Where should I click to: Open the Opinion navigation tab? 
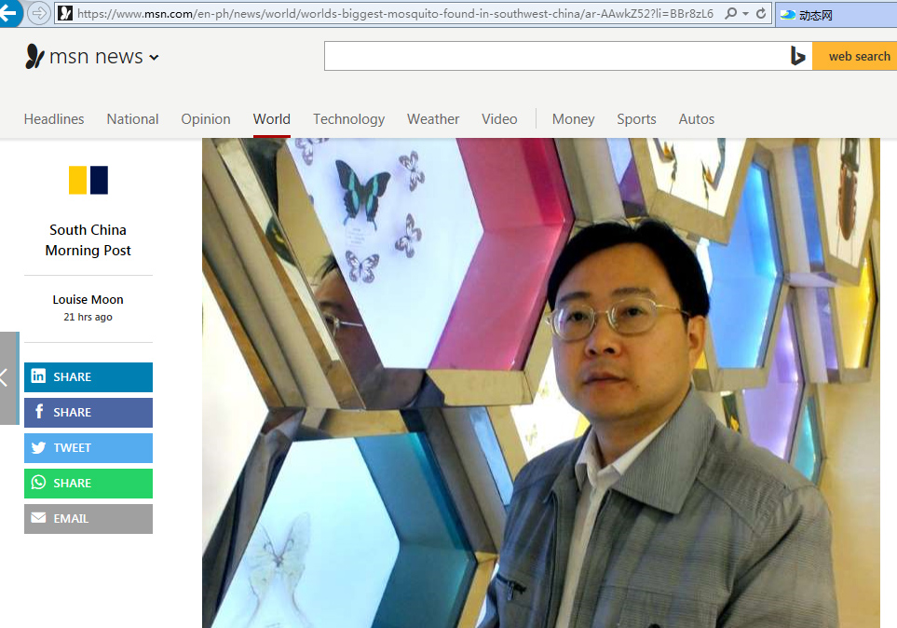[206, 119]
